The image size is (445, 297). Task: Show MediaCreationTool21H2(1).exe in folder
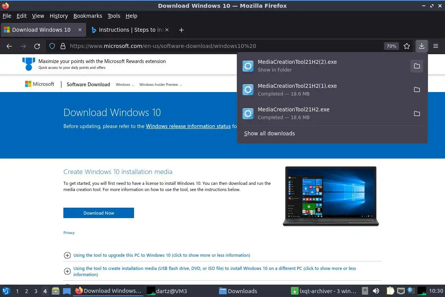pyautogui.click(x=417, y=90)
